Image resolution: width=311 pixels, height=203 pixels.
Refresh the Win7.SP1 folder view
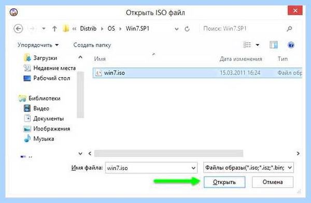pos(187,29)
